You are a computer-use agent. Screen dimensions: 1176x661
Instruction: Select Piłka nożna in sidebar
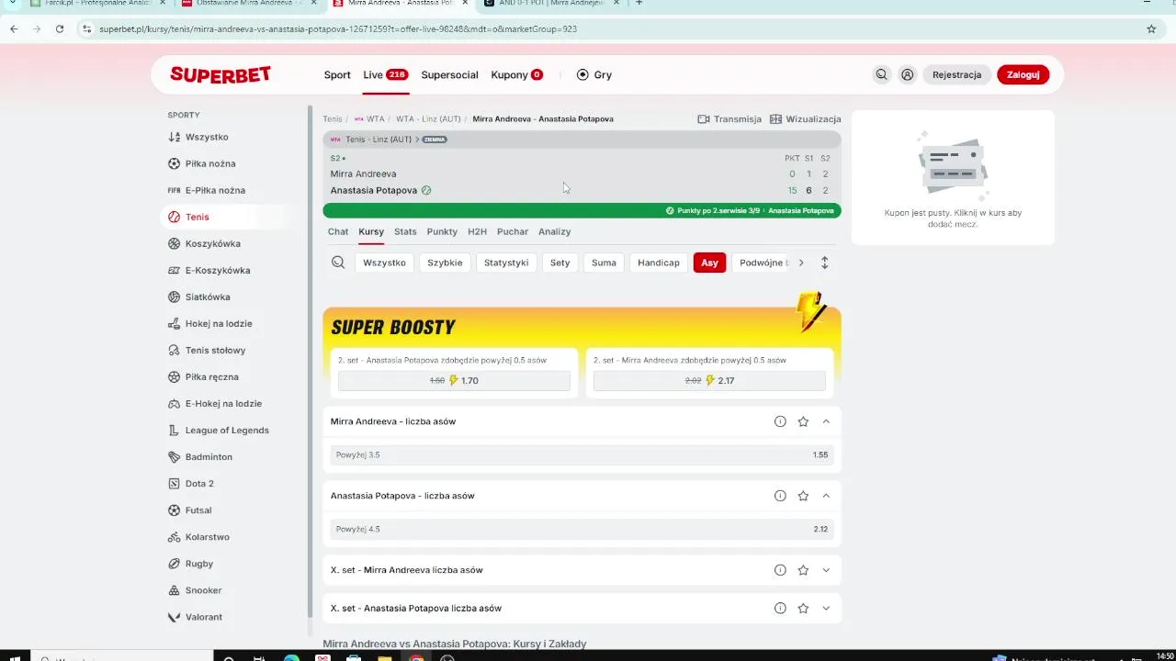coord(202,163)
